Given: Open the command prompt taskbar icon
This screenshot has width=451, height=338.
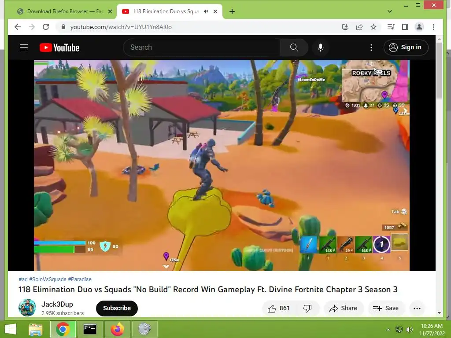Looking at the screenshot, I should click(90, 329).
